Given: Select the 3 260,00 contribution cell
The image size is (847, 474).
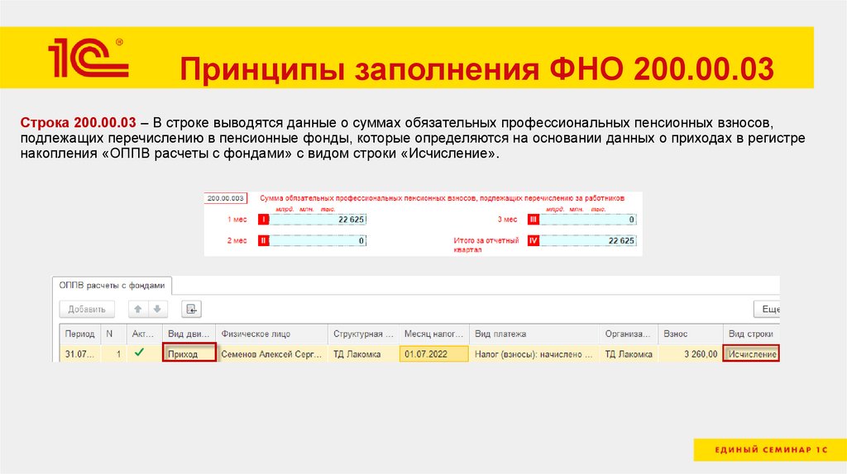Looking at the screenshot, I should (x=691, y=353).
